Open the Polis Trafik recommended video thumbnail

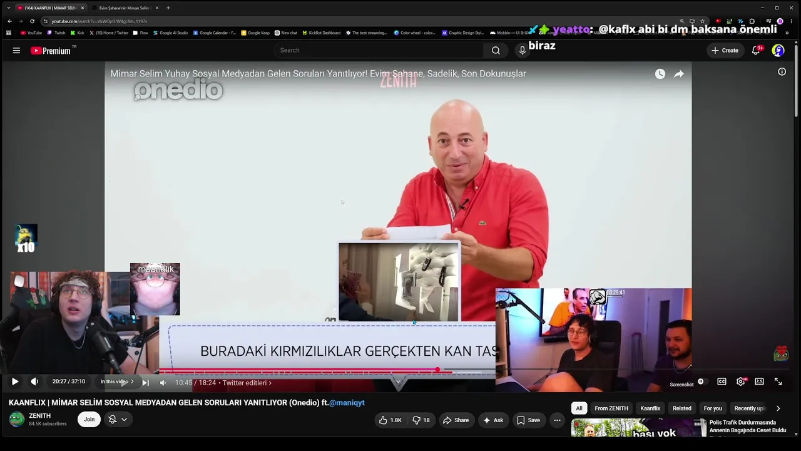(x=638, y=428)
